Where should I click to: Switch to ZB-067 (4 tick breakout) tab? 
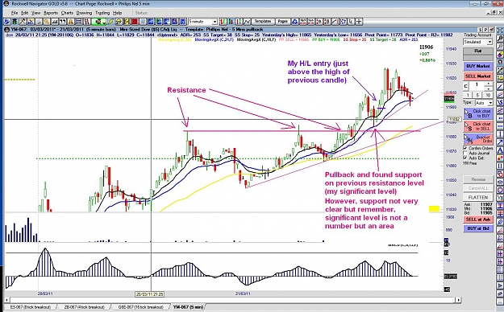coord(84,307)
